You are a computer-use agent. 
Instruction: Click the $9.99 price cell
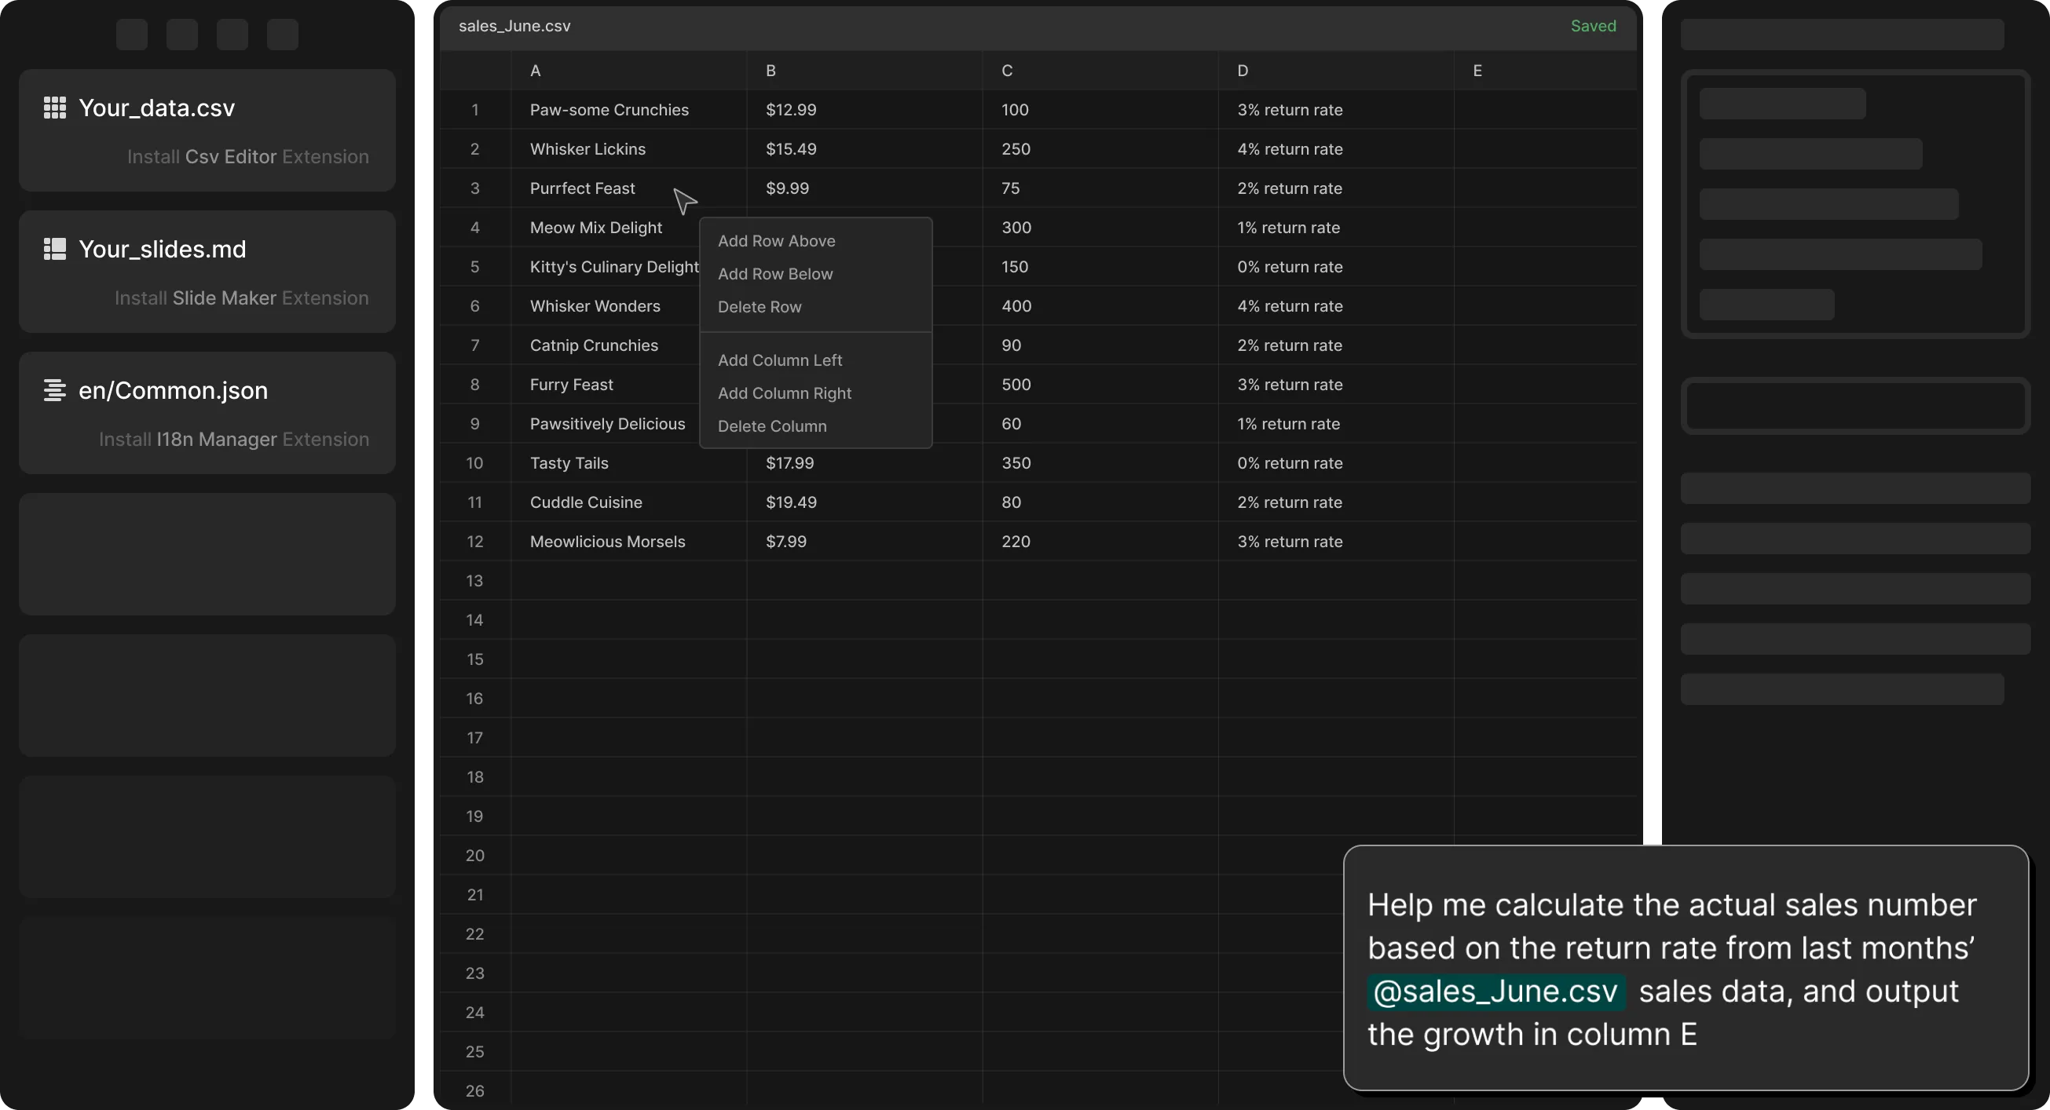864,188
